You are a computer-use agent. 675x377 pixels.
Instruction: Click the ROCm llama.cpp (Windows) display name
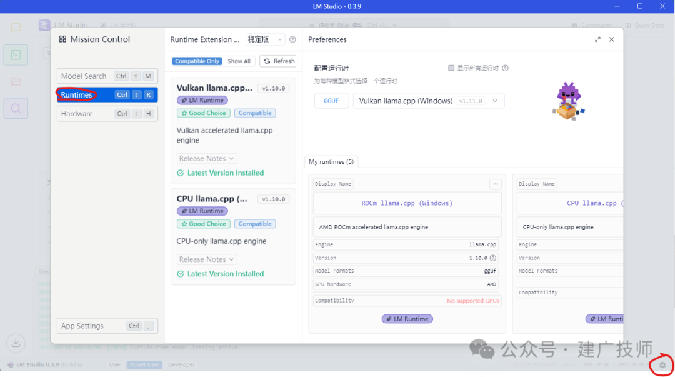coord(407,203)
